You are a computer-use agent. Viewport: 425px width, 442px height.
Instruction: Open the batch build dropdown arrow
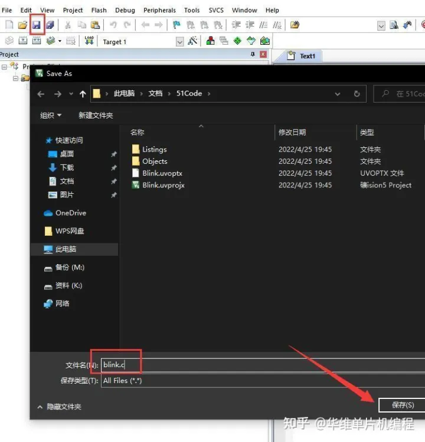click(x=60, y=41)
